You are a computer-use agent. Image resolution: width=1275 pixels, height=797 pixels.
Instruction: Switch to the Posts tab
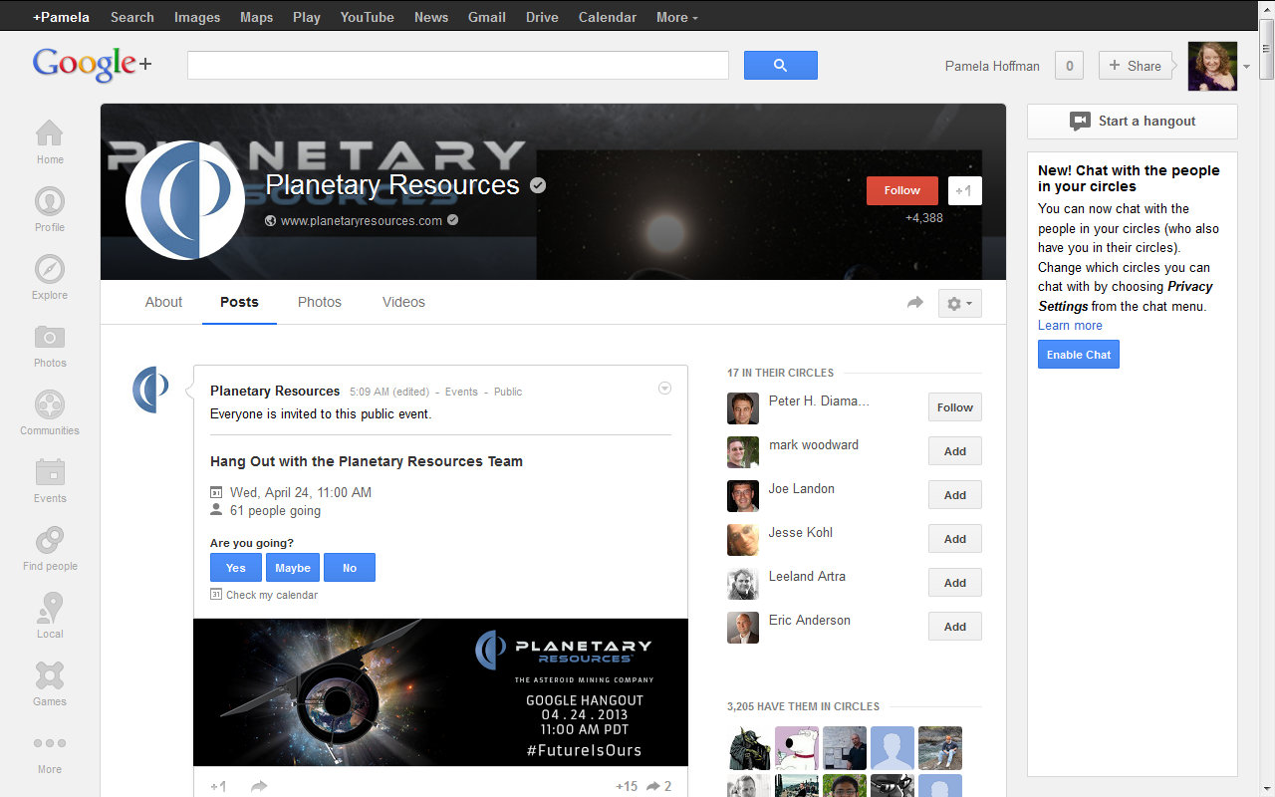pos(239,302)
